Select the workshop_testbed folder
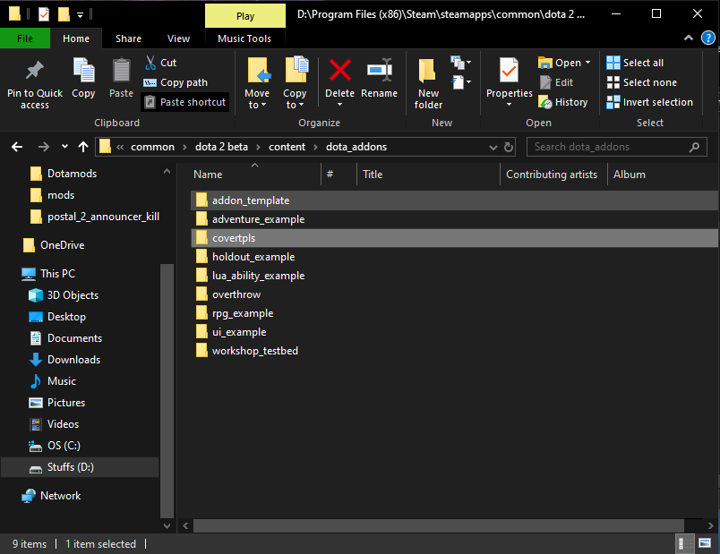Screen dimensions: 720x554 click(x=454, y=351)
